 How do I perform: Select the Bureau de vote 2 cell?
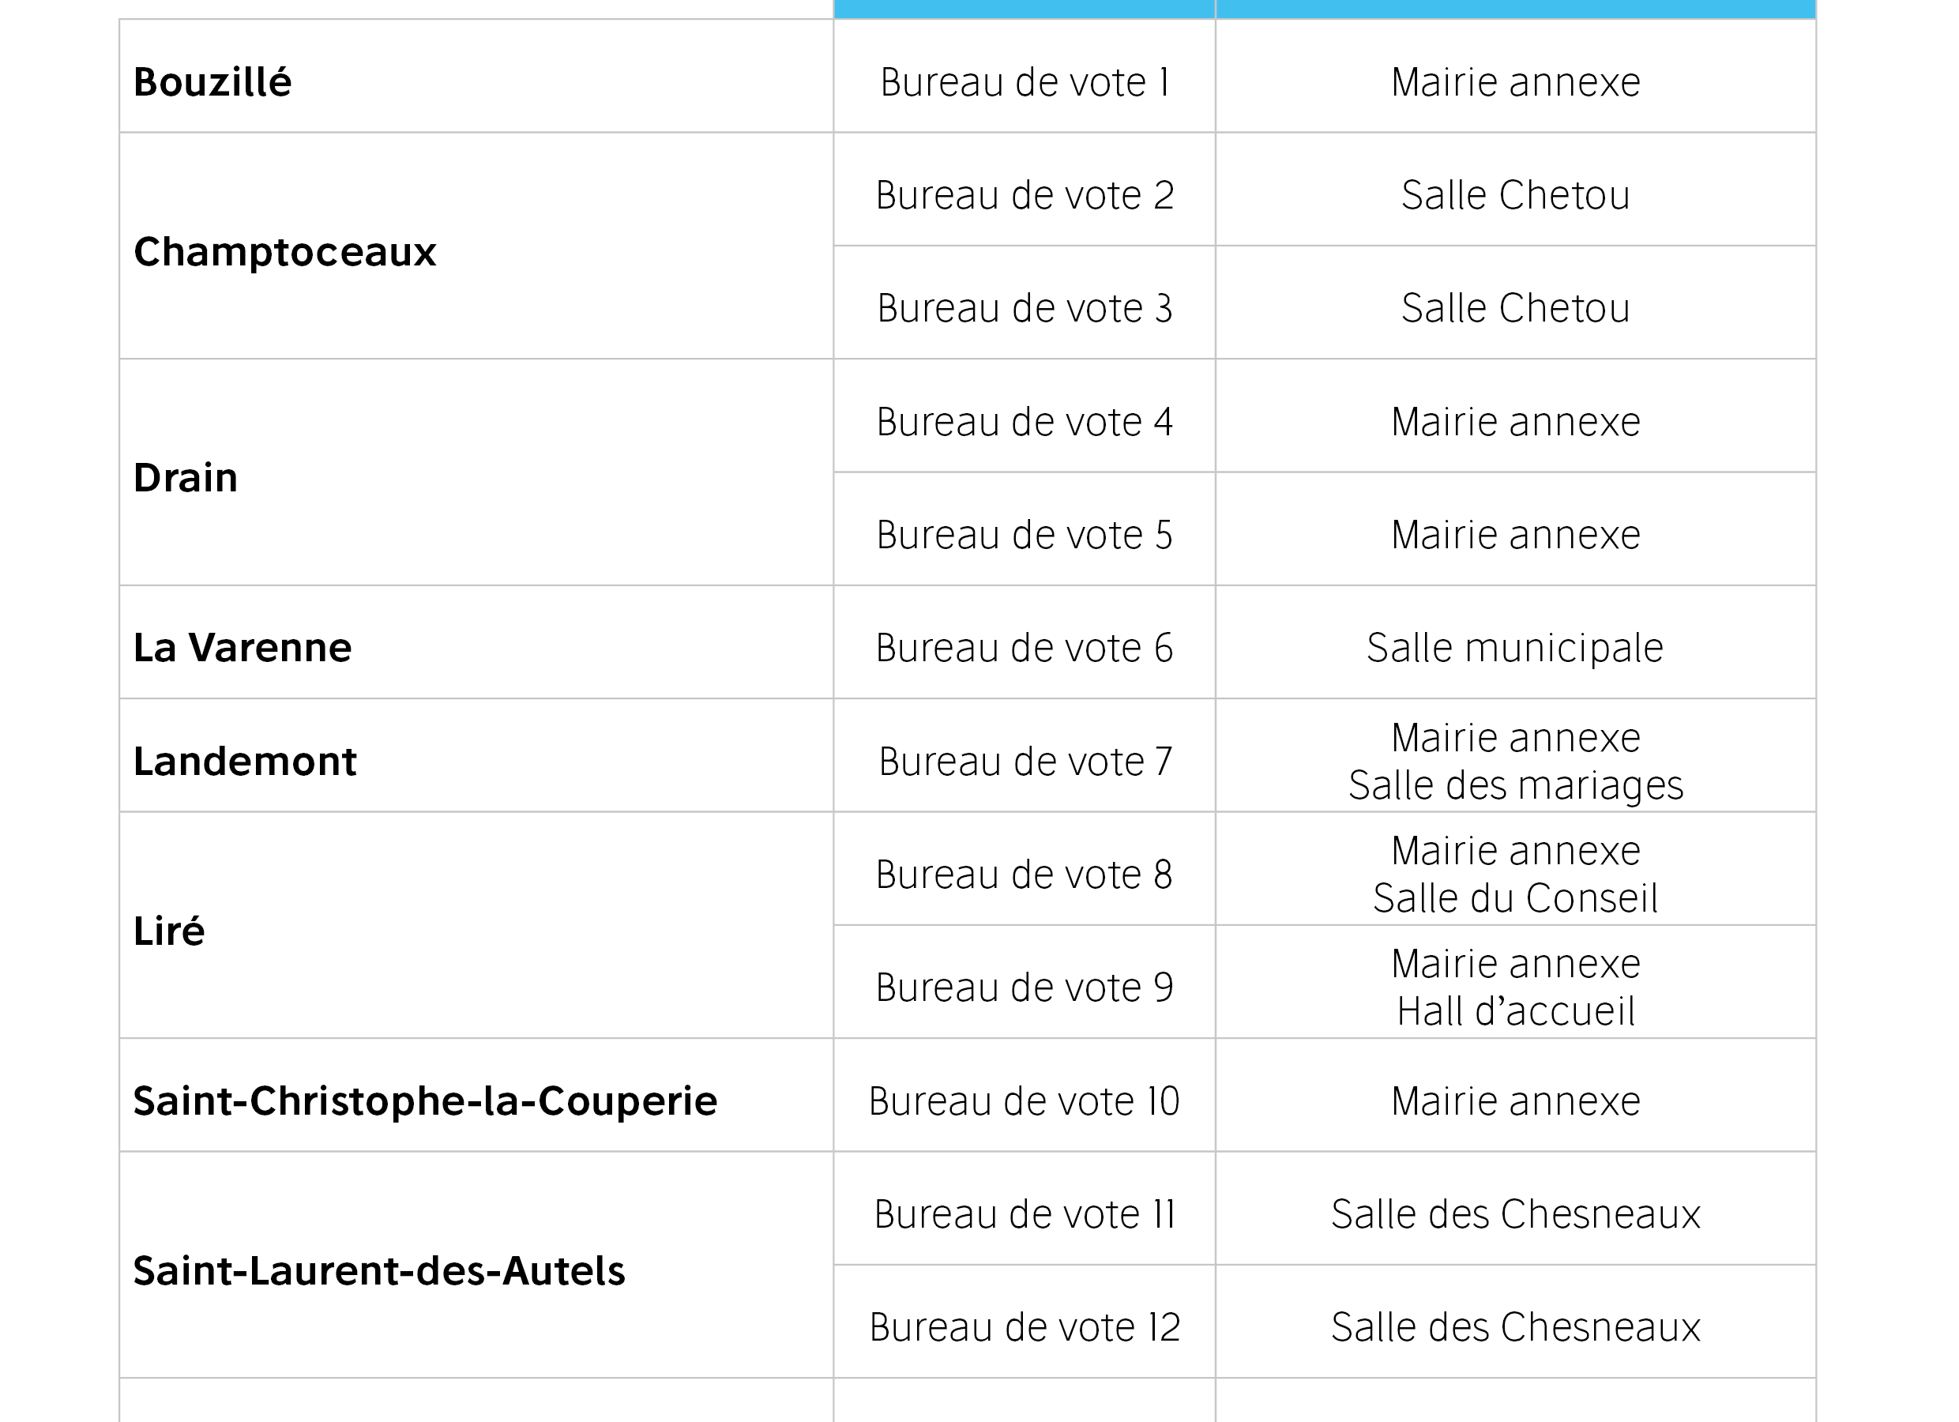pyautogui.click(x=1025, y=195)
